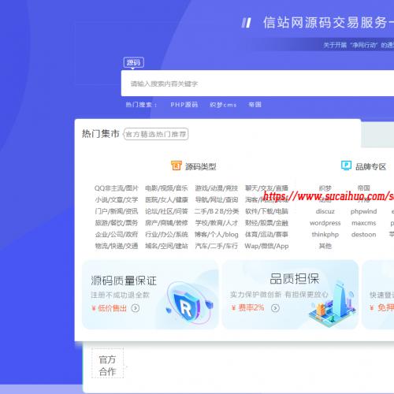Click the site logo slashes before 信站网

(x=247, y=23)
